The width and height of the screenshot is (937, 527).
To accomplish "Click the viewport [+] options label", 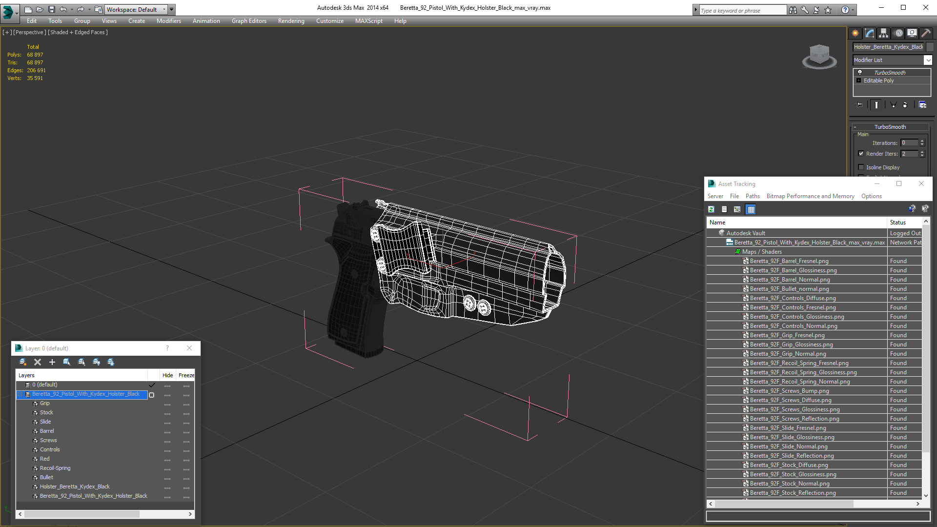I will (x=7, y=32).
